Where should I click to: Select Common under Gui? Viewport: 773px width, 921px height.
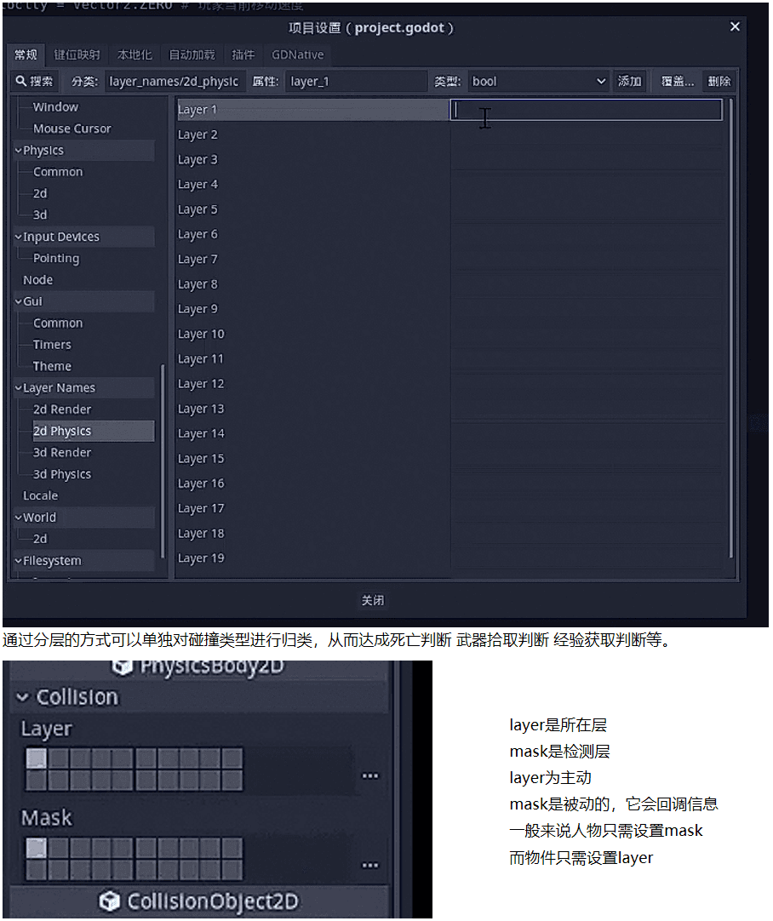point(58,323)
